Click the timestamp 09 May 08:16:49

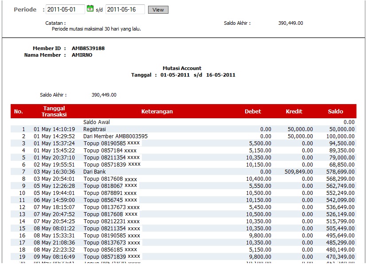[x=54, y=257]
